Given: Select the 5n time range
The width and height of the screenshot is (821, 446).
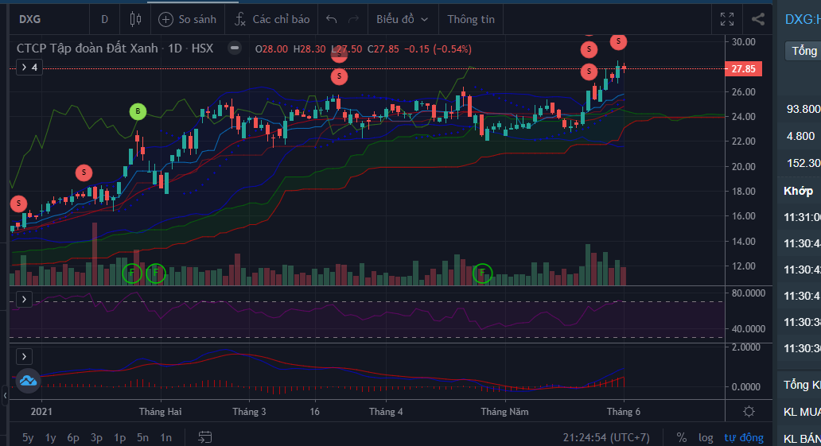Looking at the screenshot, I should pyautogui.click(x=142, y=437).
